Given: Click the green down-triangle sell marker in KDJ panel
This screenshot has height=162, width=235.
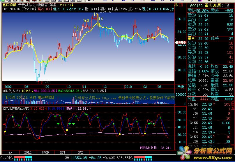Looking at the screenshot, I should [x=58, y=124].
